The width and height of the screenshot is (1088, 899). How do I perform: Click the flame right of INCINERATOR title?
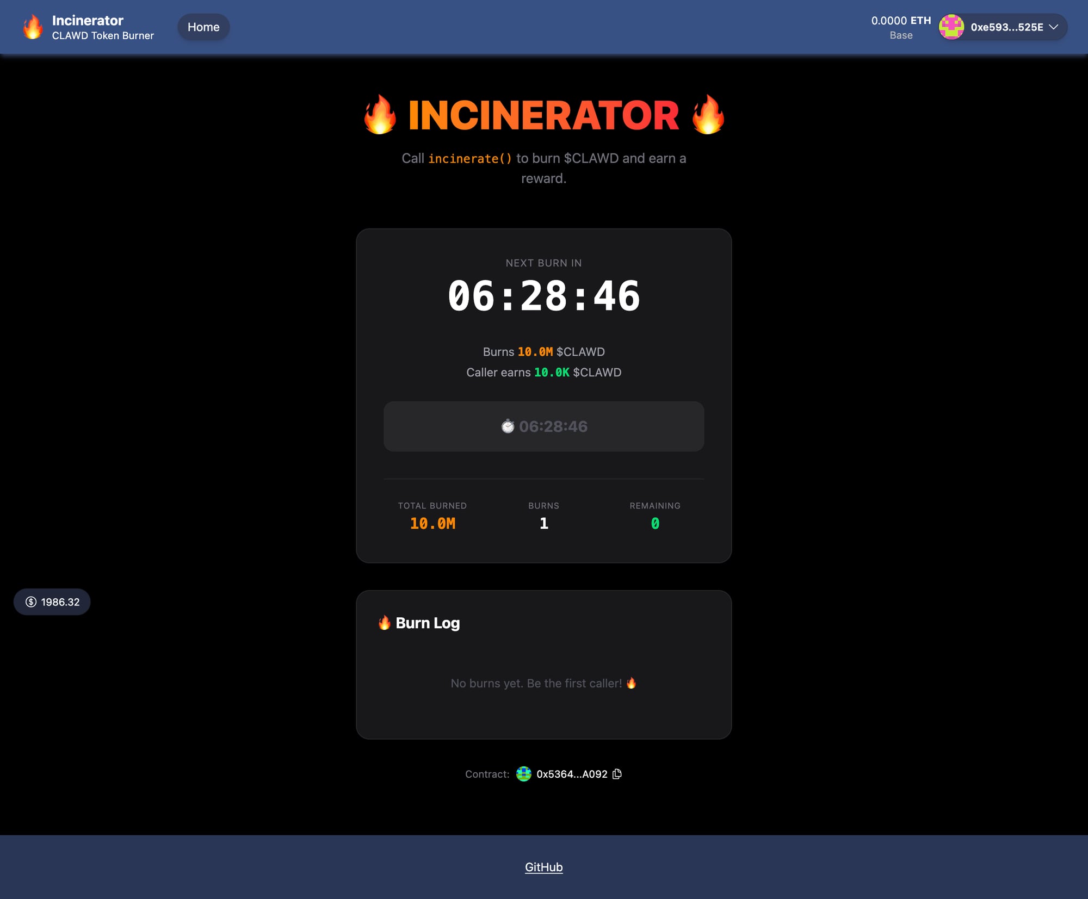click(708, 115)
